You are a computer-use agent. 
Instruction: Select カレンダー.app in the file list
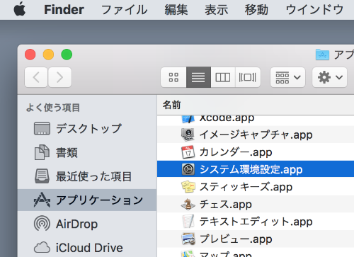[256, 152]
